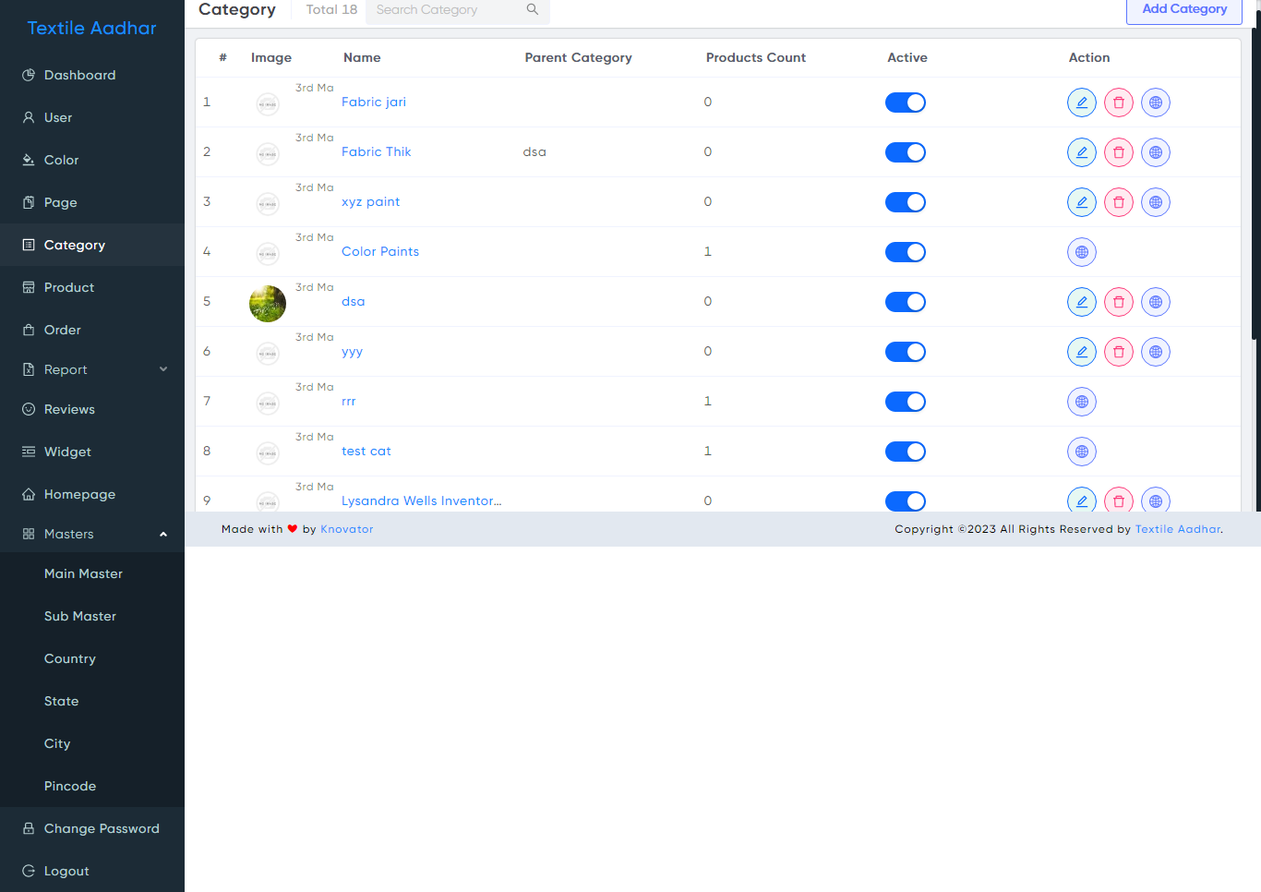Click the globe icon for test cat
The image size is (1261, 892).
click(x=1081, y=452)
